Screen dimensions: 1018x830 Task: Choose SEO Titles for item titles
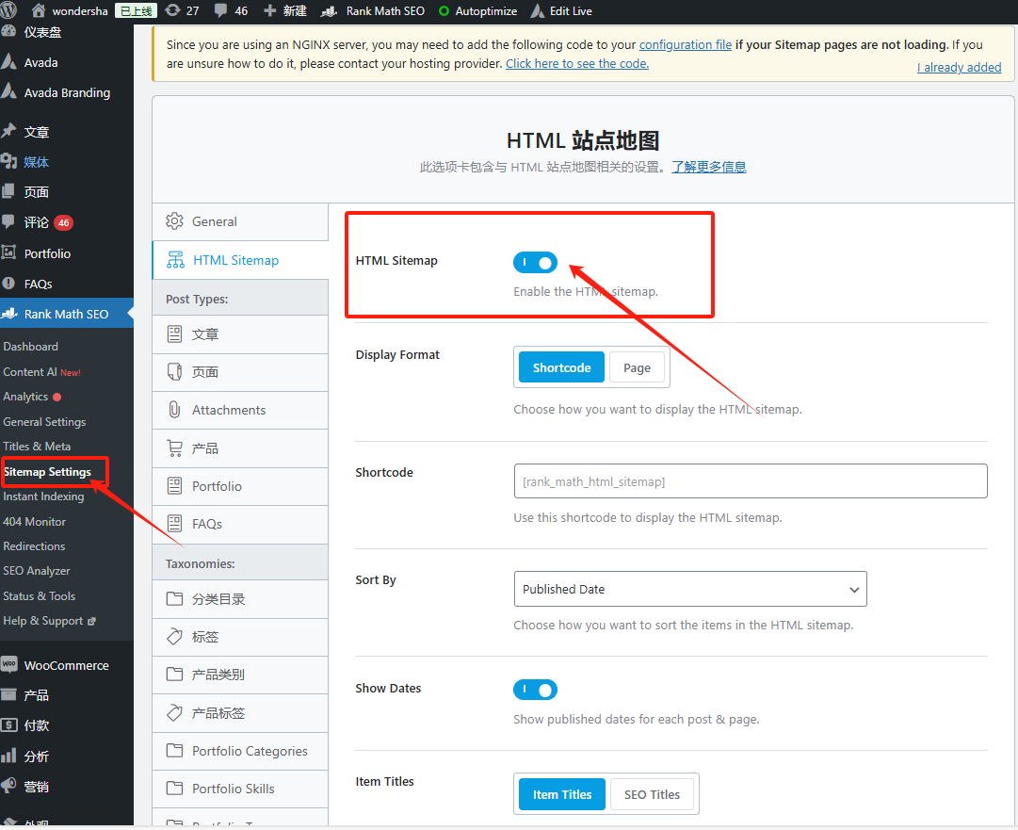pyautogui.click(x=652, y=794)
